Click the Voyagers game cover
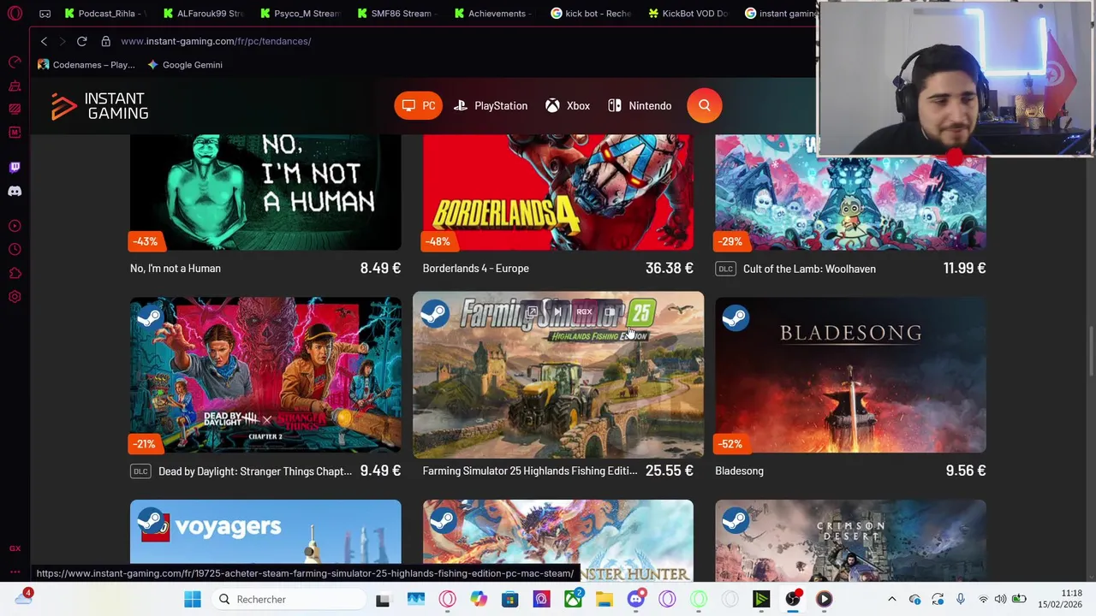The width and height of the screenshot is (1096, 616). pos(265,531)
